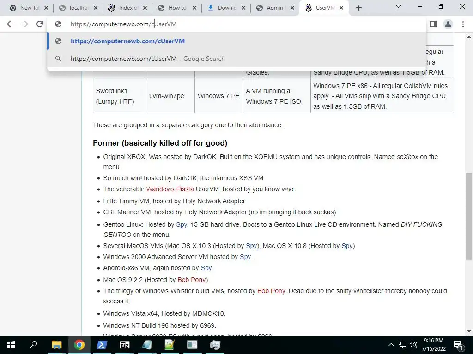
Task: Click the Windows 7 PE table cell
Action: (x=218, y=96)
